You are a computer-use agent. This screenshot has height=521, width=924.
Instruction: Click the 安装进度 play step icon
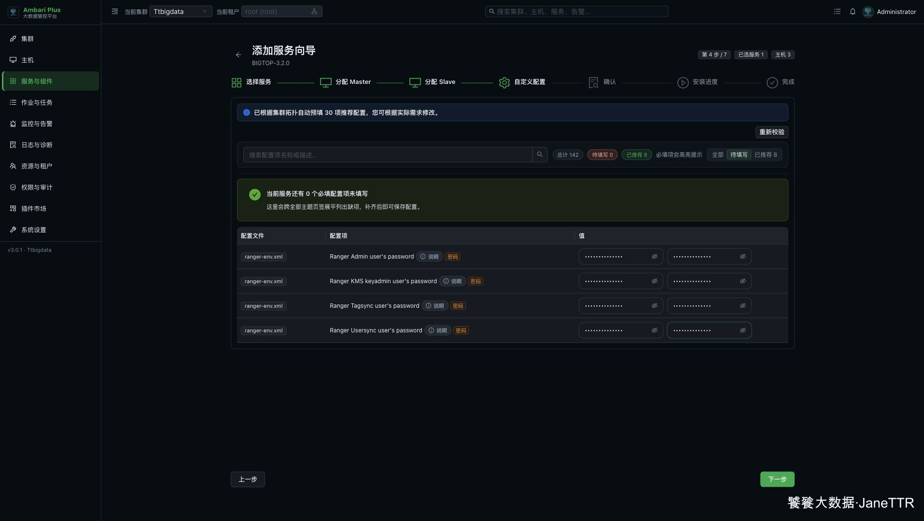click(x=683, y=82)
